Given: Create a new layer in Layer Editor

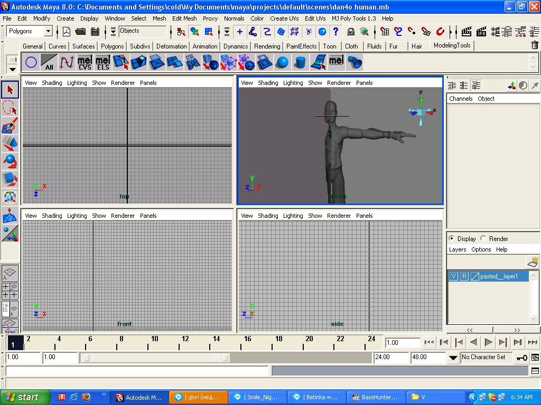Looking at the screenshot, I should pos(533,262).
